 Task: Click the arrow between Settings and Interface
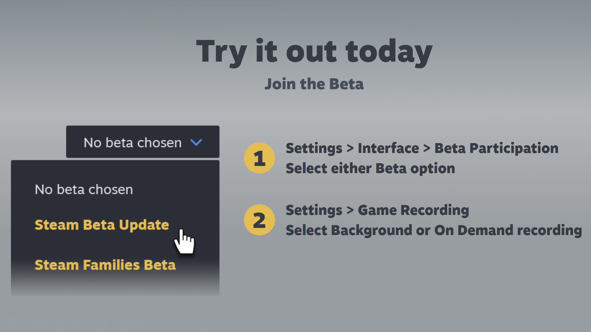[x=350, y=148]
